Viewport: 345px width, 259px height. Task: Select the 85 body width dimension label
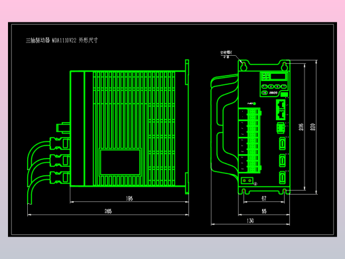click(x=264, y=211)
